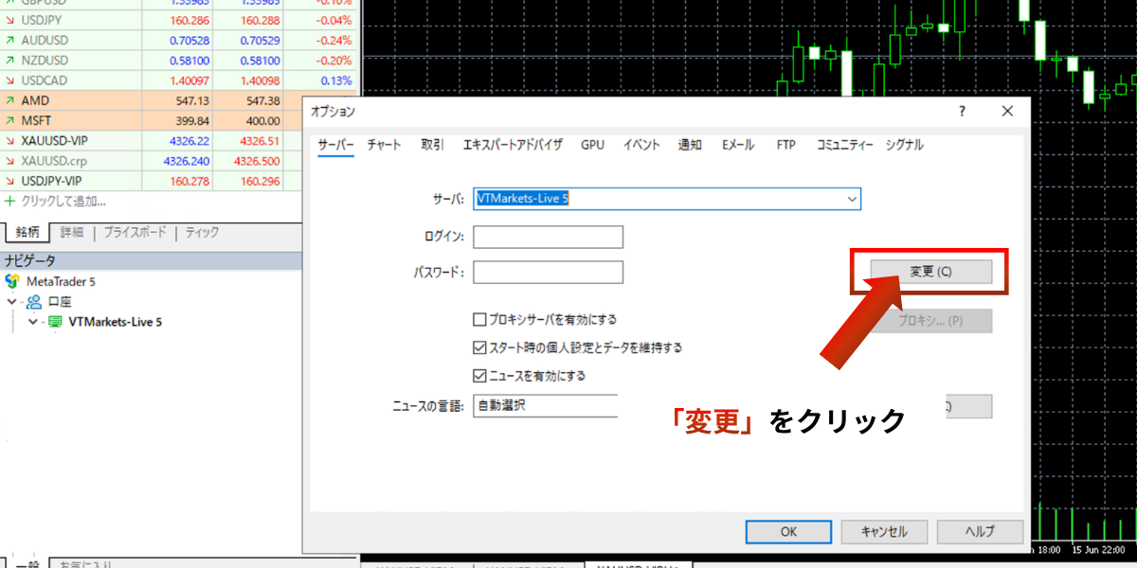Click クリックして追加... to add a symbol
This screenshot has height=568, width=1137.
[63, 201]
